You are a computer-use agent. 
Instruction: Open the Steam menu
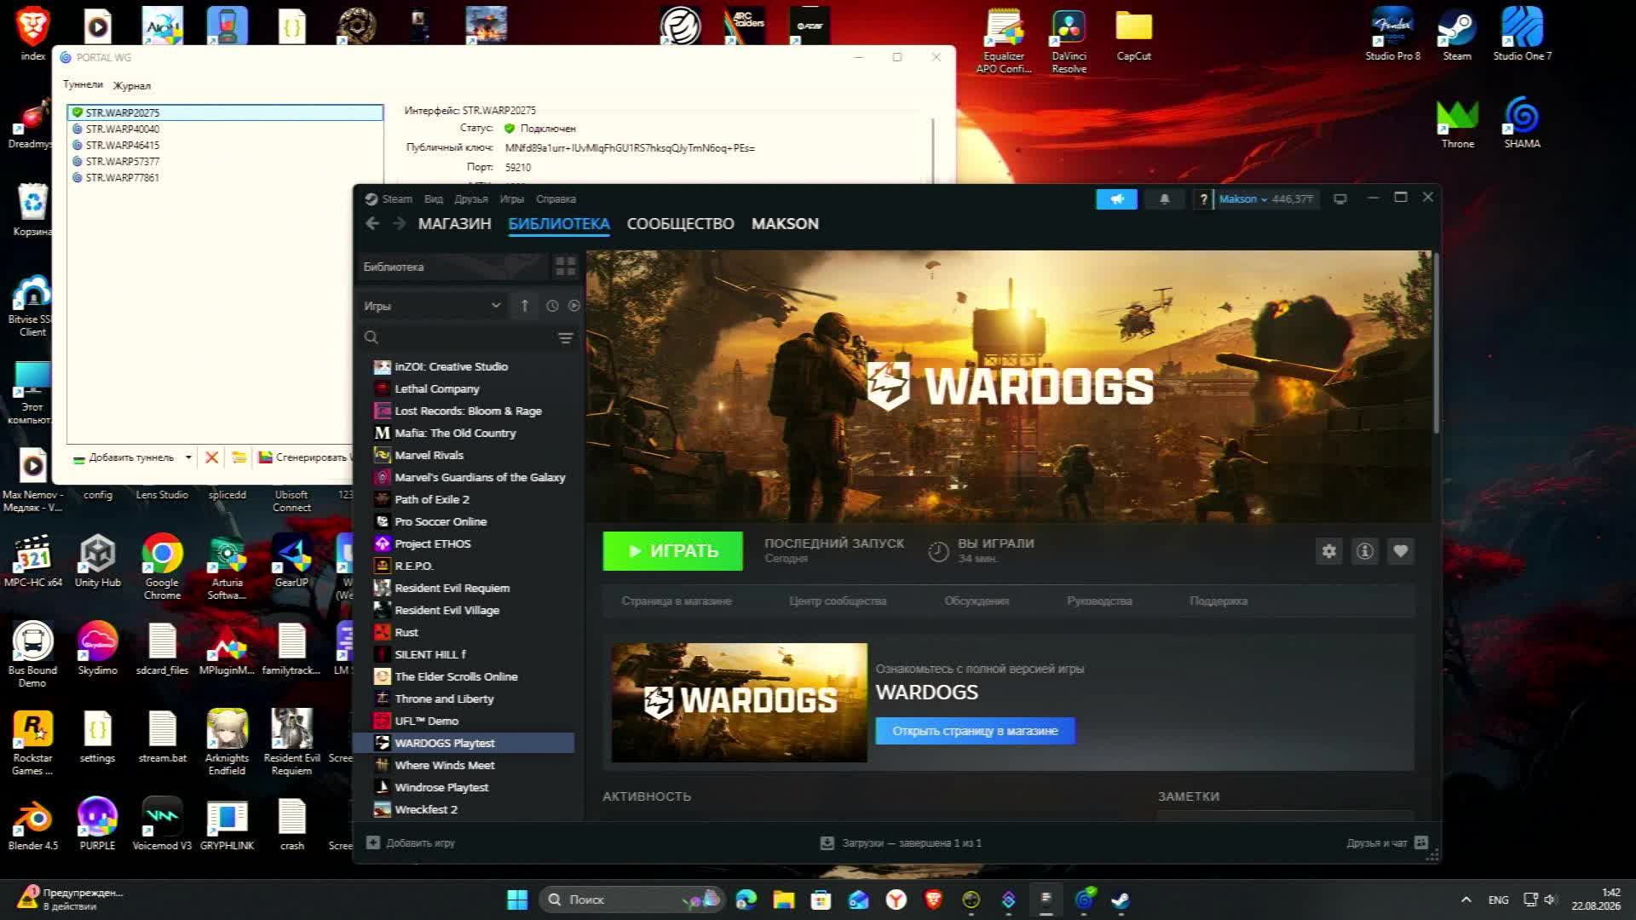[x=396, y=199]
